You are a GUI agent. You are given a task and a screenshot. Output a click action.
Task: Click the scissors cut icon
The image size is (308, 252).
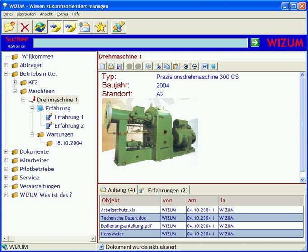coord(159,66)
